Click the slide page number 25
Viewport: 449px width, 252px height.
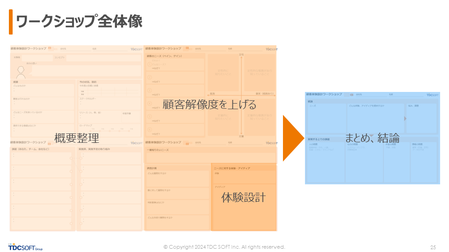pyautogui.click(x=433, y=247)
